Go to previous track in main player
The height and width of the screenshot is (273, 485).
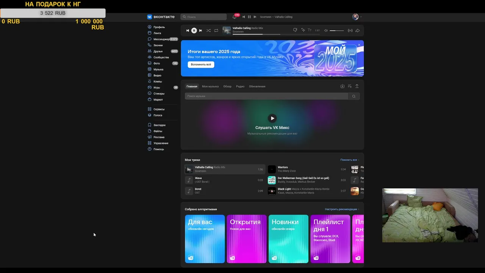pyautogui.click(x=188, y=31)
